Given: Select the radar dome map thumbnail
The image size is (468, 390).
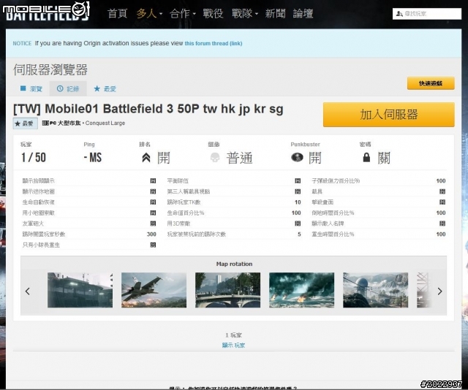Looking at the screenshot, I should click(375, 290).
